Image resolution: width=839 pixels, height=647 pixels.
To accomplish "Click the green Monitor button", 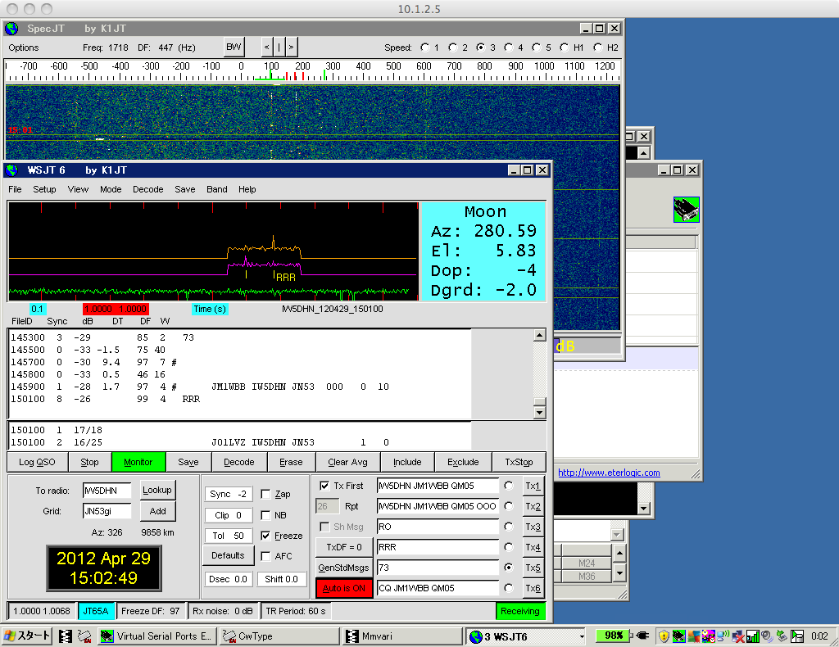I will pos(138,462).
